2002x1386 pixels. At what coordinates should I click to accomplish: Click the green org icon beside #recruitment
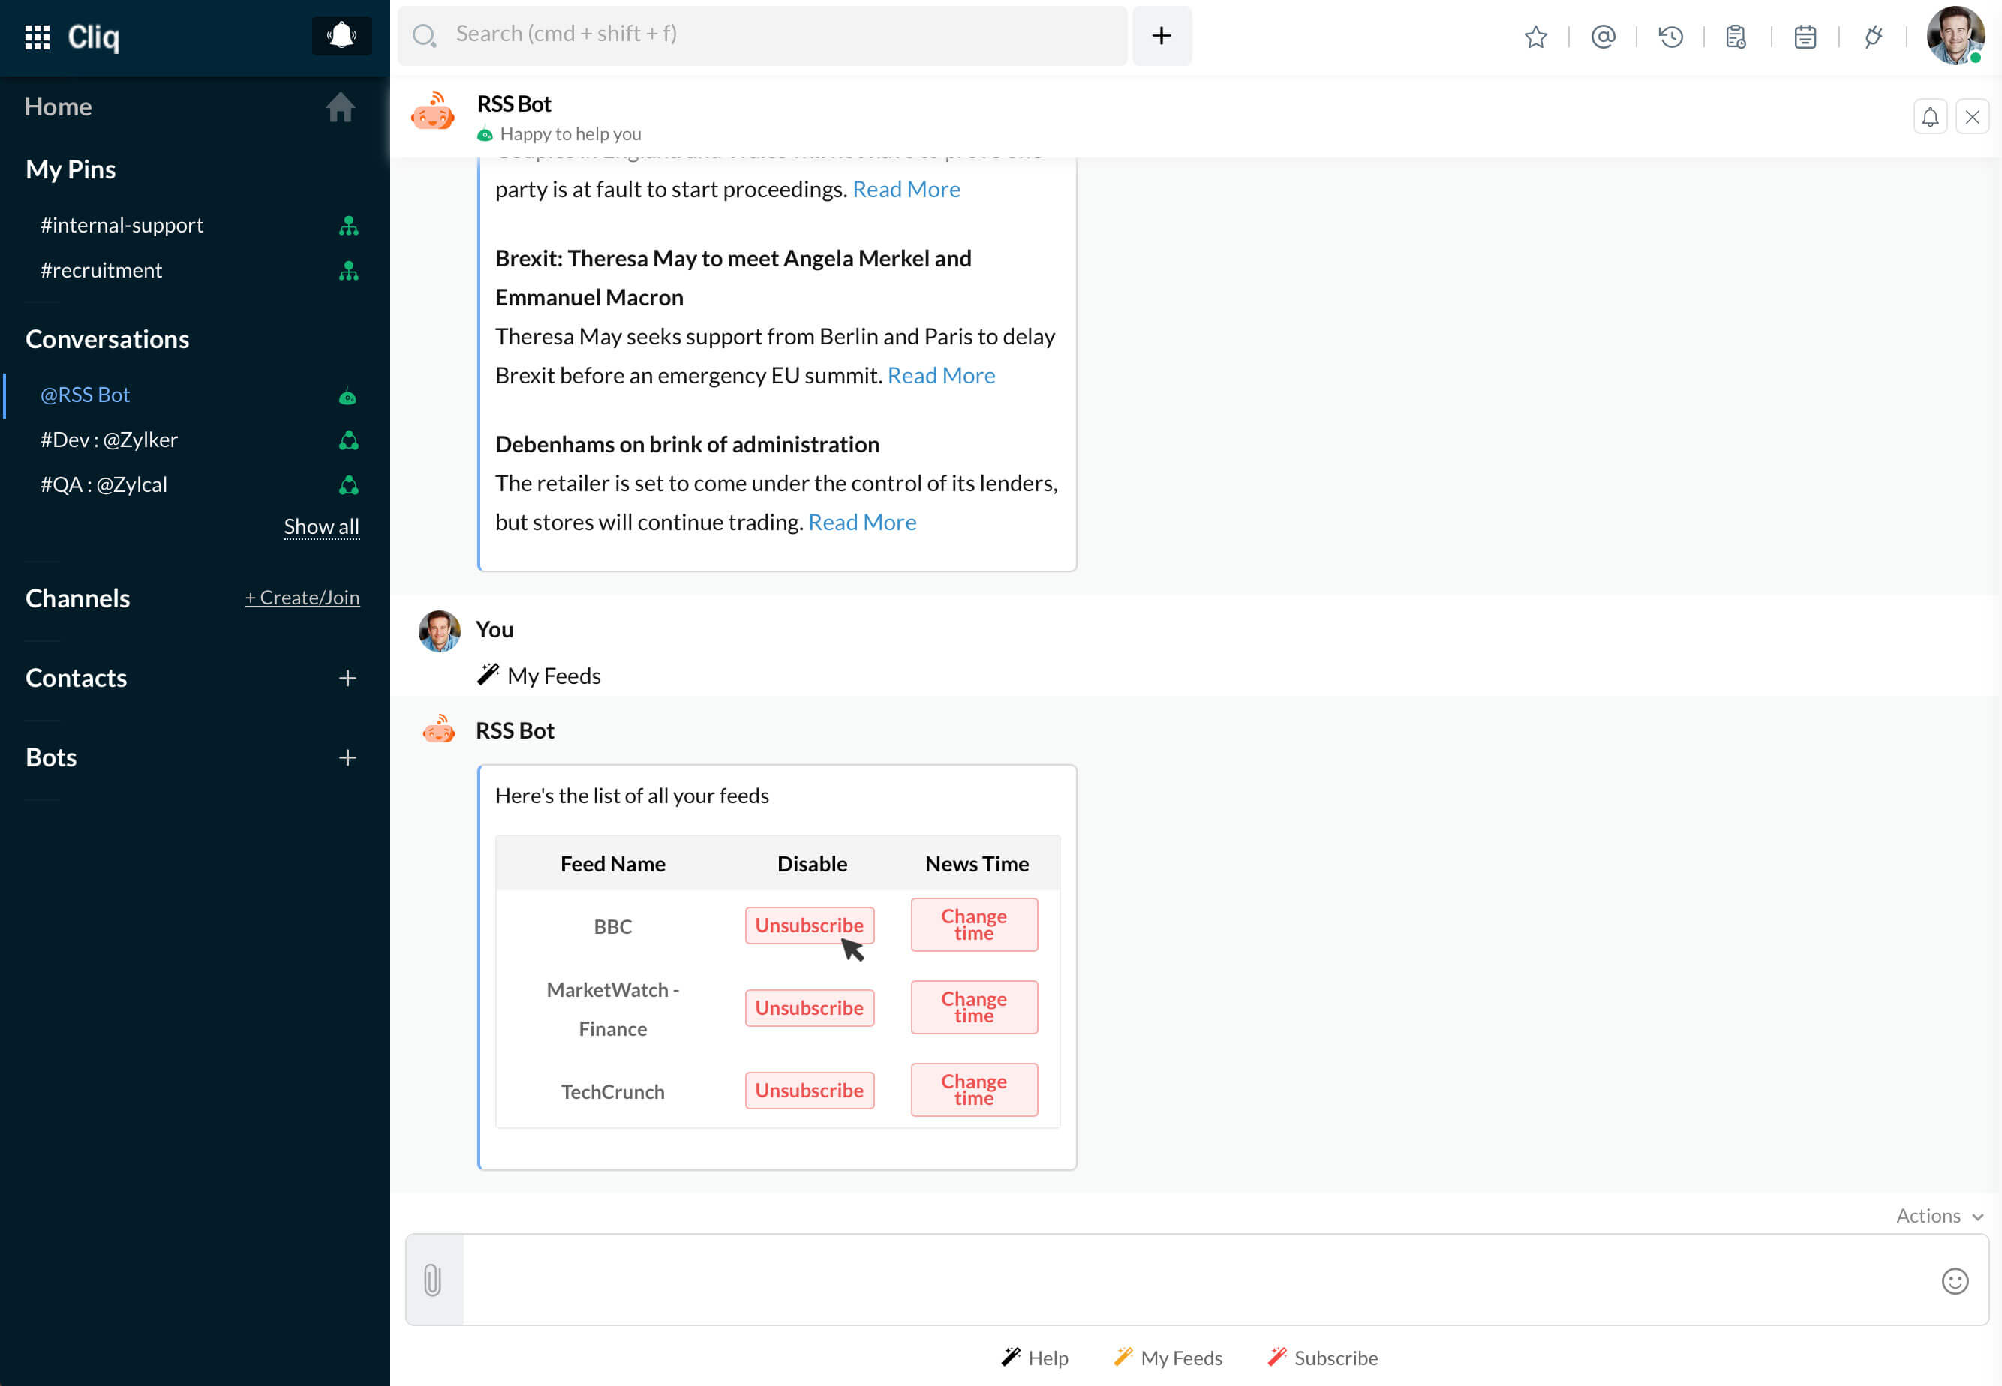[x=348, y=271]
